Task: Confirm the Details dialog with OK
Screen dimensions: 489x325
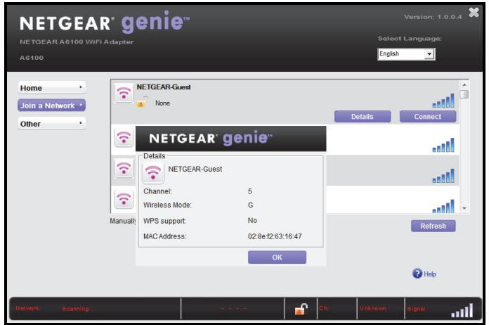Action: point(277,257)
